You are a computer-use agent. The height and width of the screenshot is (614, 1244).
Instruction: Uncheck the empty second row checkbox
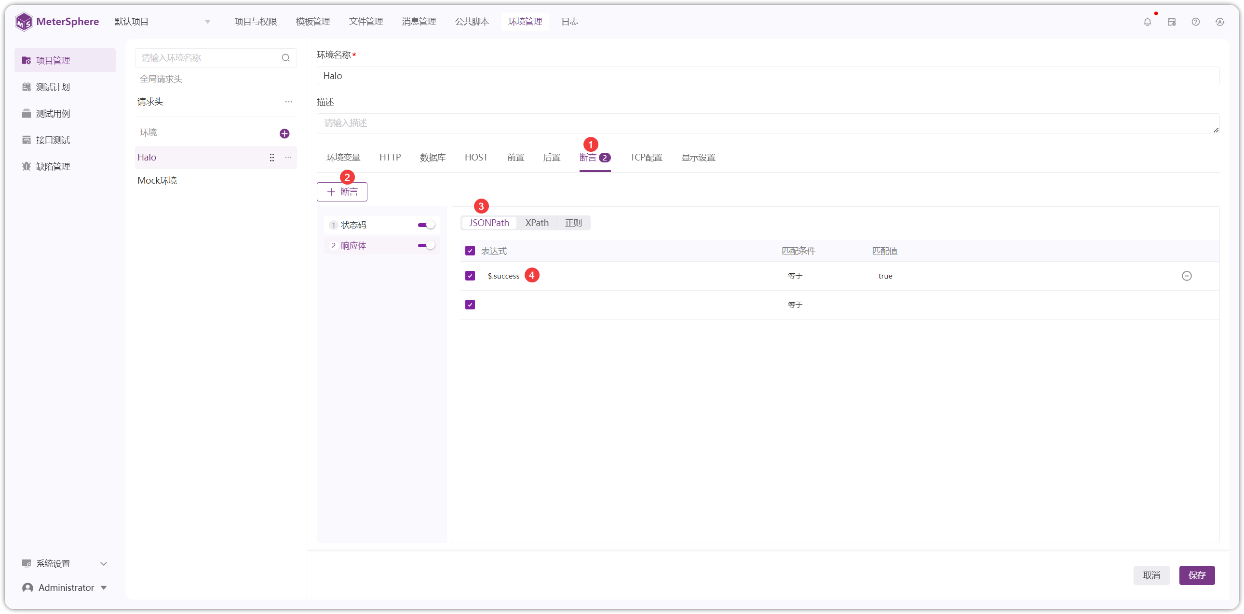coord(470,305)
